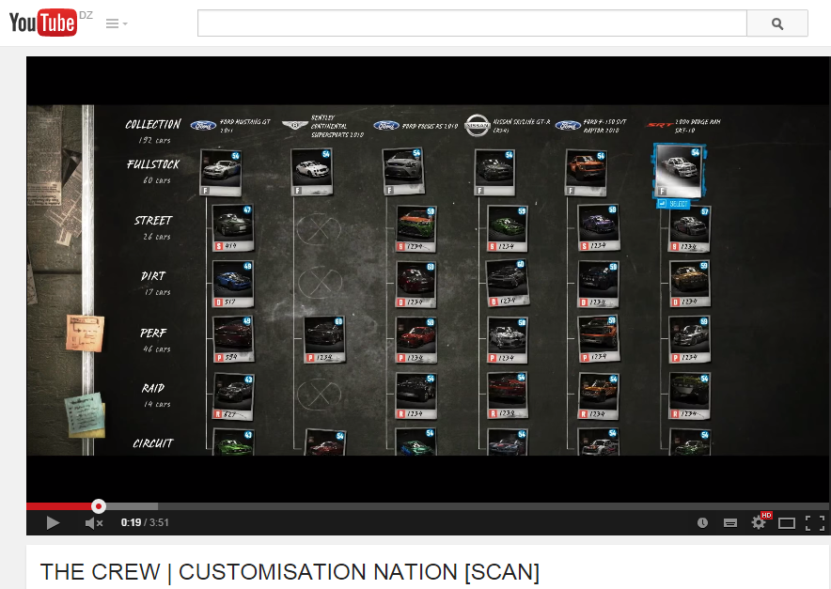Select the highlighted Dodge Ram fullstock card

click(680, 171)
